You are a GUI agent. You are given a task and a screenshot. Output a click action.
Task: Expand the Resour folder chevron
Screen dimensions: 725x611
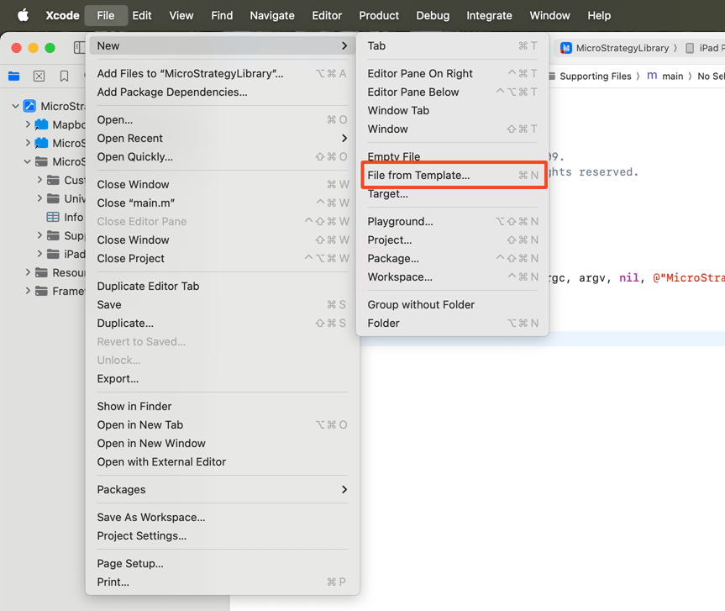[x=28, y=272]
